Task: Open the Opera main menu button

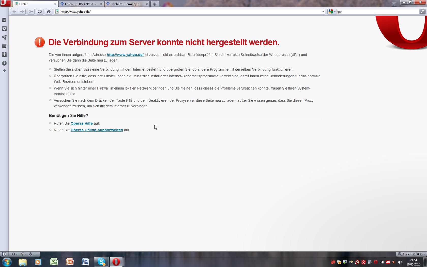Action: 5,3
